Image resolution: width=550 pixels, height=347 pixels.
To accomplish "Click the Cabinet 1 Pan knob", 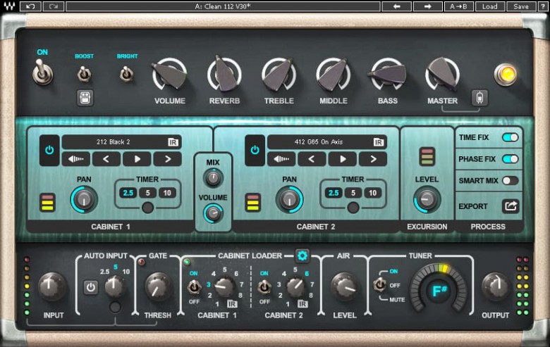I will [84, 199].
